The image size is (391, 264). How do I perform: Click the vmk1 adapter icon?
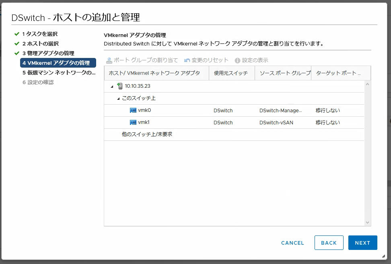pos(133,122)
